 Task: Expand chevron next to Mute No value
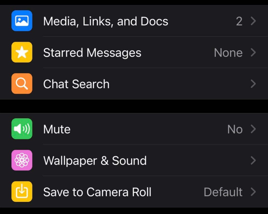pos(253,129)
